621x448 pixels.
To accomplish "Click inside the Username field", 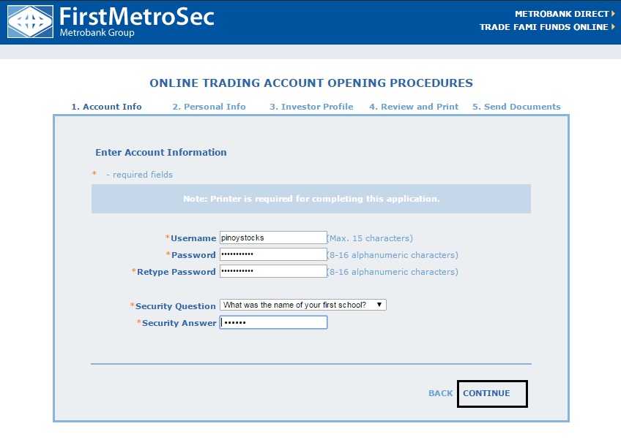I will click(275, 237).
